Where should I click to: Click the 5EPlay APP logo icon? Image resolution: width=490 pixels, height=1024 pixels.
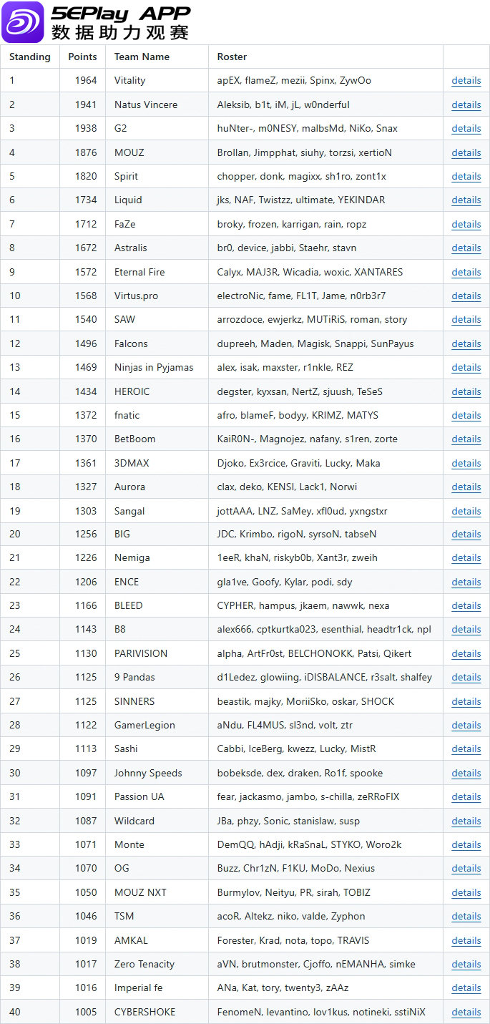click(22, 22)
